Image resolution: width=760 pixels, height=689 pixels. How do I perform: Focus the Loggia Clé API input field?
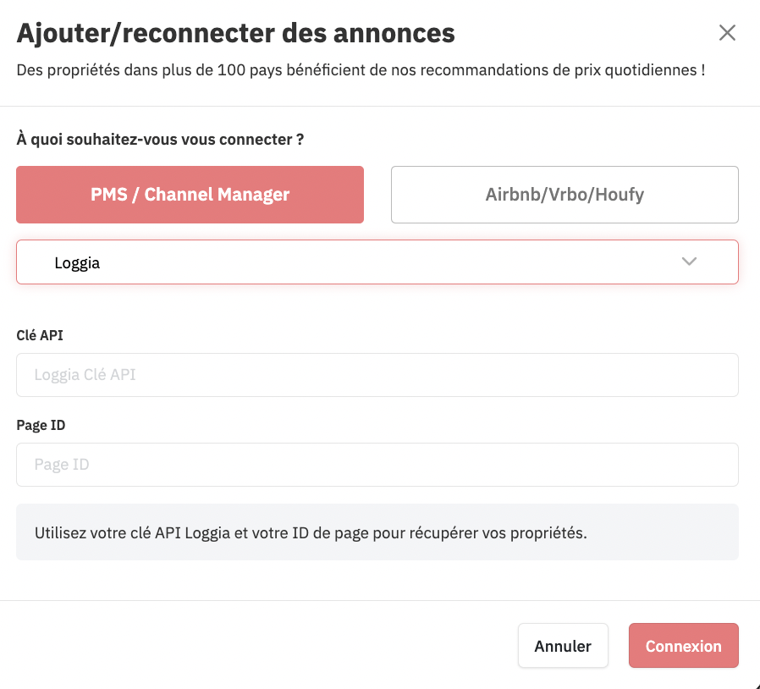pos(377,375)
